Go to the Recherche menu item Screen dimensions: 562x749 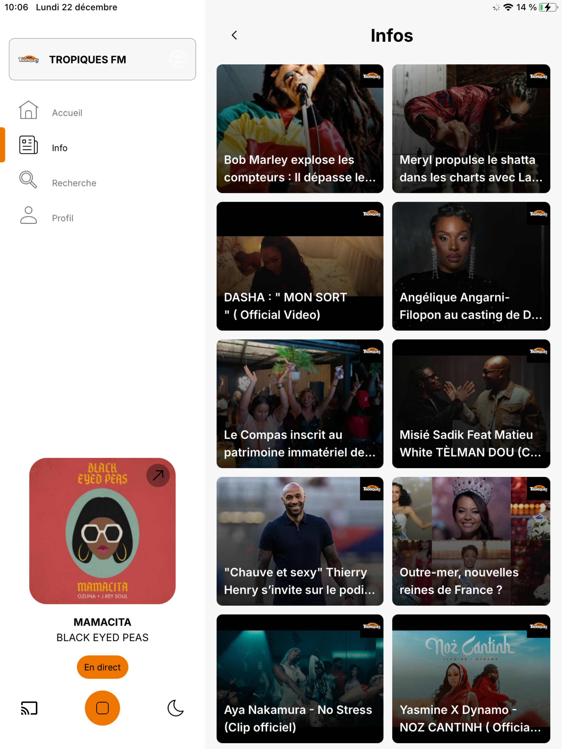[x=74, y=183]
